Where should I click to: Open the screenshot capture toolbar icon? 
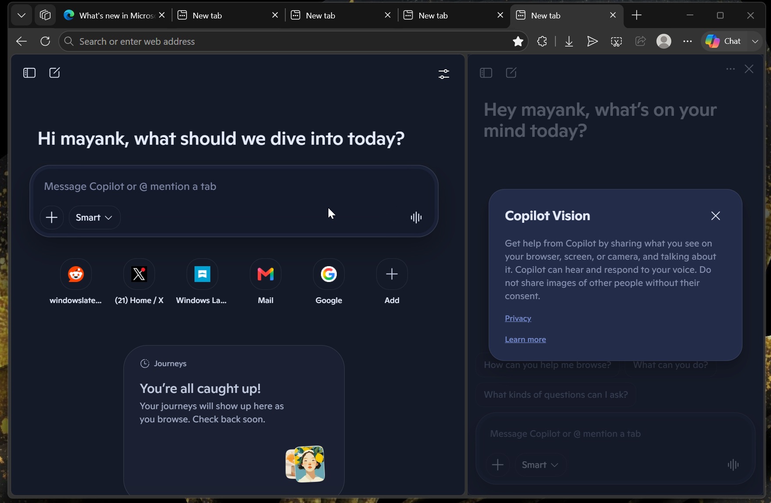(x=616, y=41)
